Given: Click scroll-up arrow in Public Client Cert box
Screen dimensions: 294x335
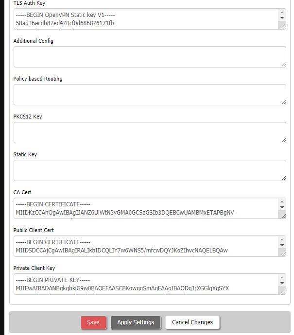Looking at the screenshot, I should (x=282, y=239).
